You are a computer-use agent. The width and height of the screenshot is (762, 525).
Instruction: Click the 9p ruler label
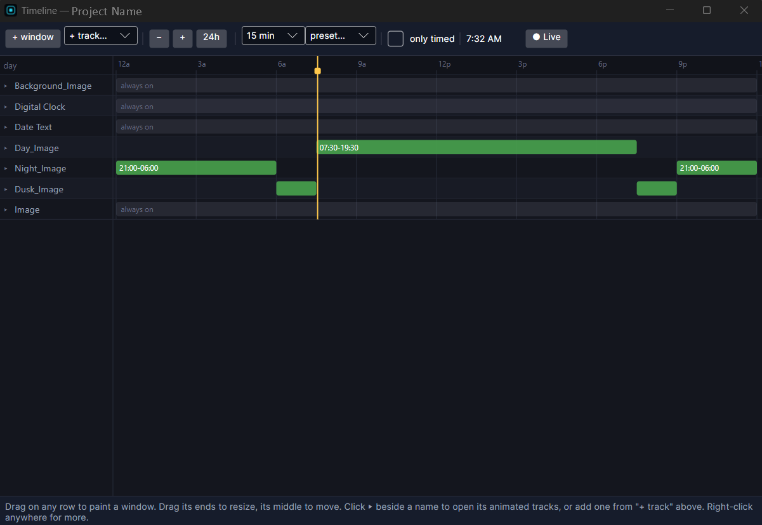click(683, 64)
